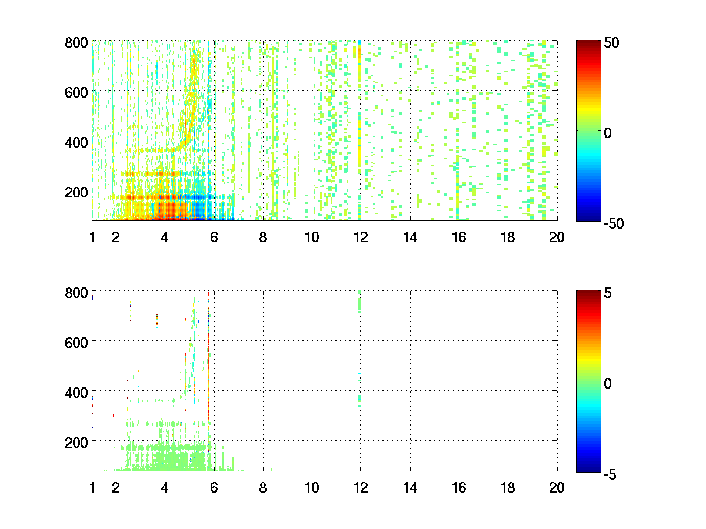Click the 600 y-axis label of the ±50 plot

point(76,92)
